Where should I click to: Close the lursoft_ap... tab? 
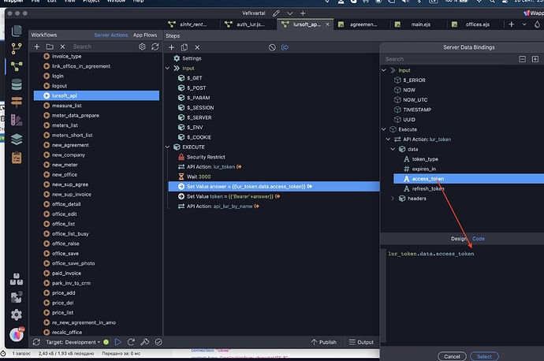(327, 24)
